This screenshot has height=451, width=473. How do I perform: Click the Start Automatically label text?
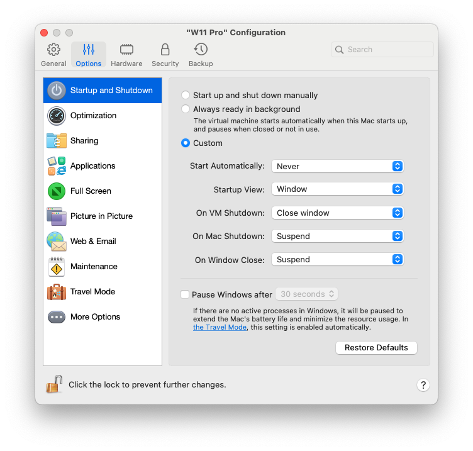click(227, 166)
